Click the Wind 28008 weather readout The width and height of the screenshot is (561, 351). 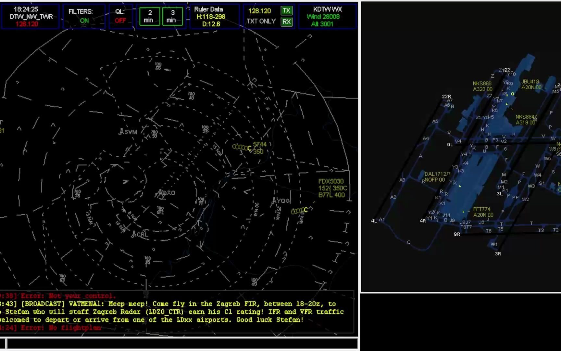click(x=323, y=17)
